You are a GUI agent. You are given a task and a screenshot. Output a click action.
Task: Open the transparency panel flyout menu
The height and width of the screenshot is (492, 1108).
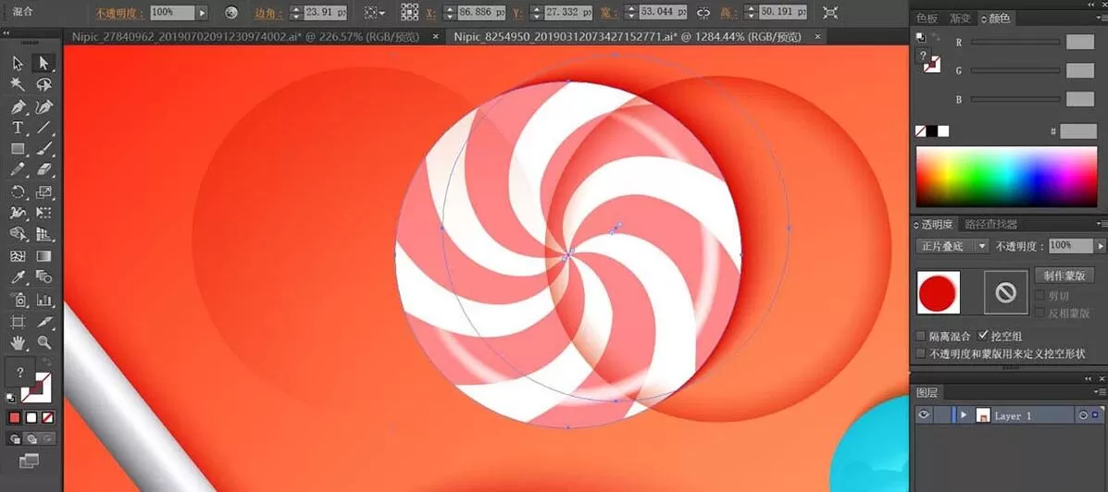coord(1101,224)
